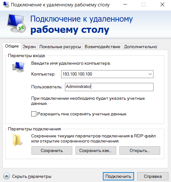Open the Дополнительно tab
The height and width of the screenshot is (182, 171).
pyautogui.click(x=140, y=47)
